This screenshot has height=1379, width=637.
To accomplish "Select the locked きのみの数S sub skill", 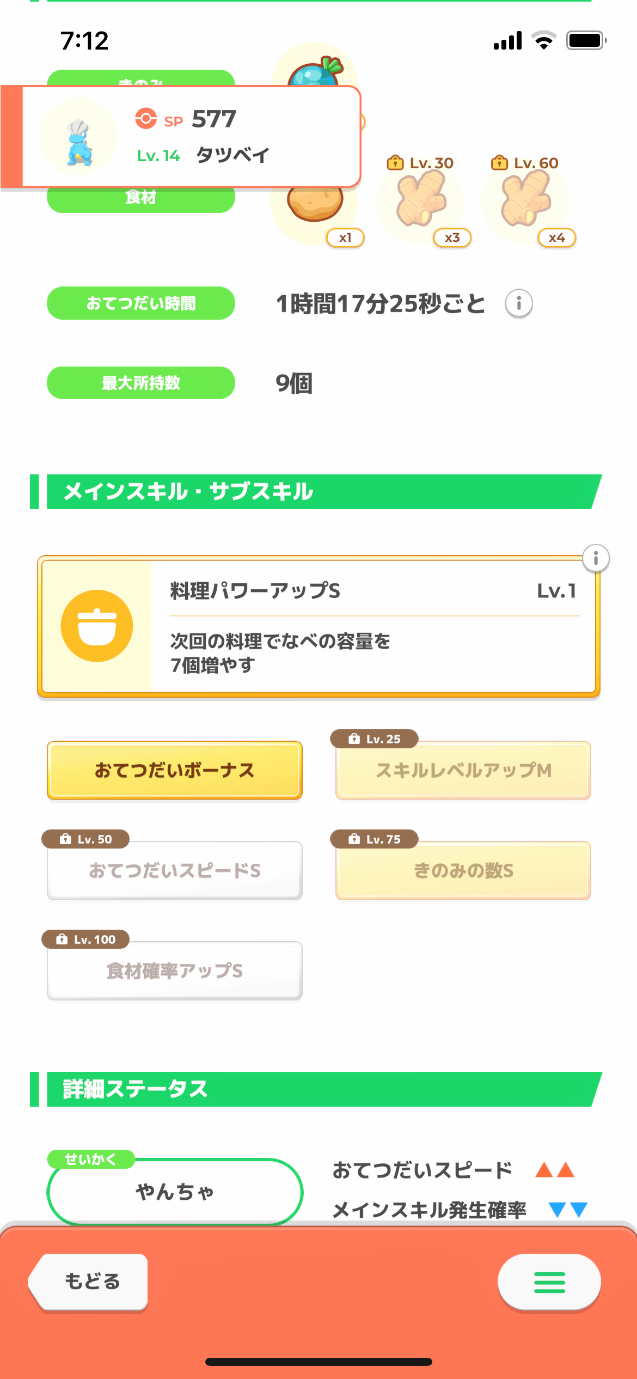I will [x=463, y=870].
